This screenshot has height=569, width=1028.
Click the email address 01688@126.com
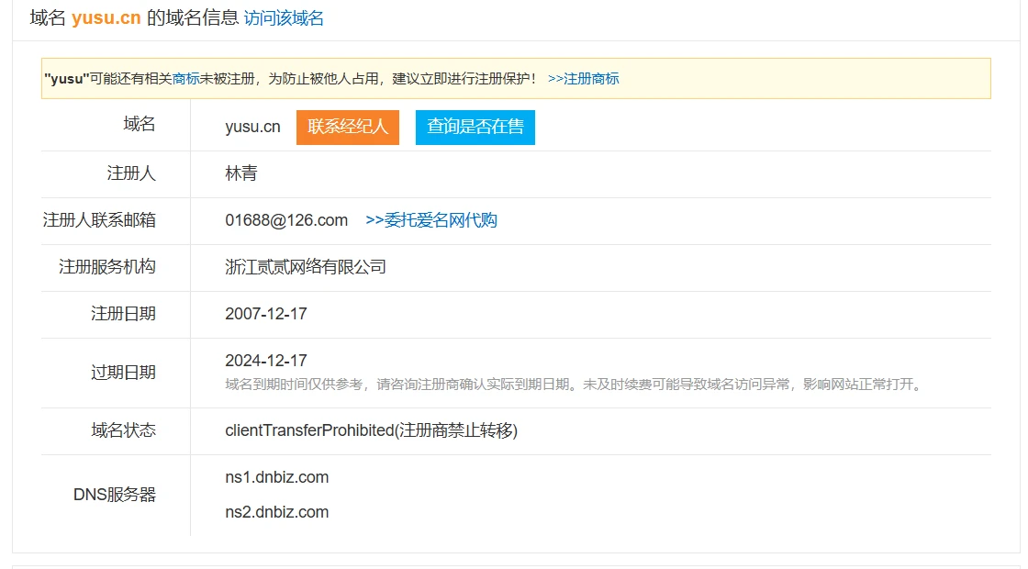286,220
